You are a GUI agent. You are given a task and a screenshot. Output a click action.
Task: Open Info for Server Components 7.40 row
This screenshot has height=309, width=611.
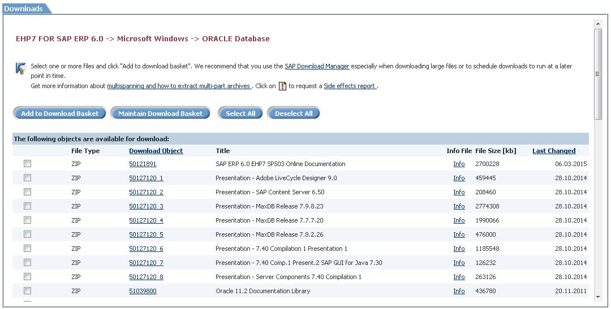point(459,277)
